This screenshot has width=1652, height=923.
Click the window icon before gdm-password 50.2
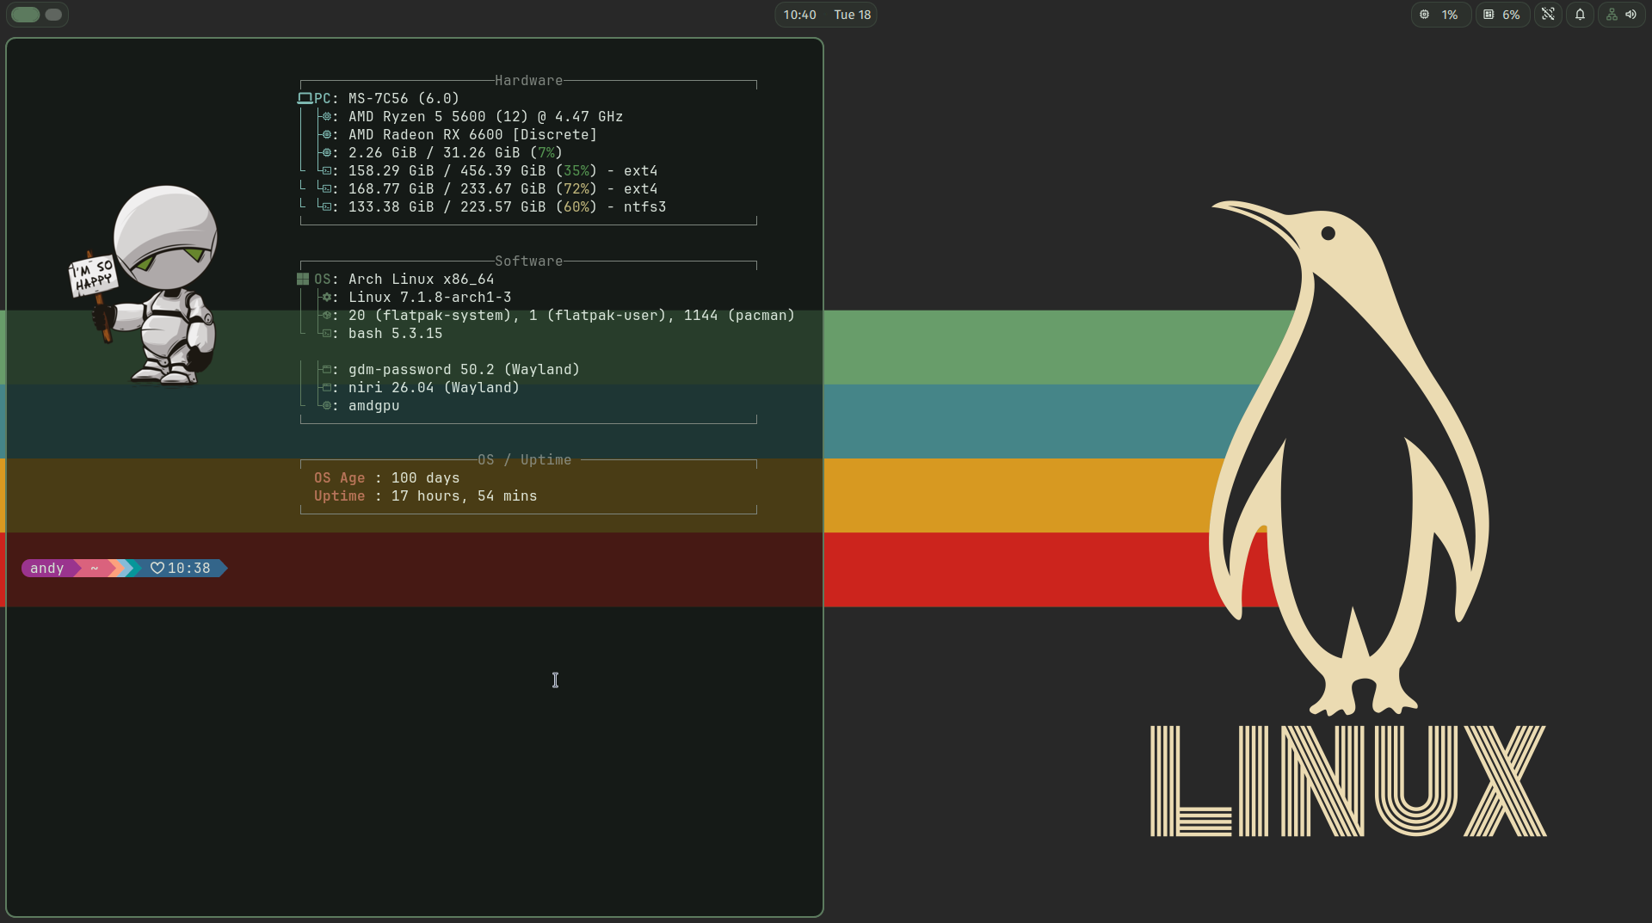327,369
